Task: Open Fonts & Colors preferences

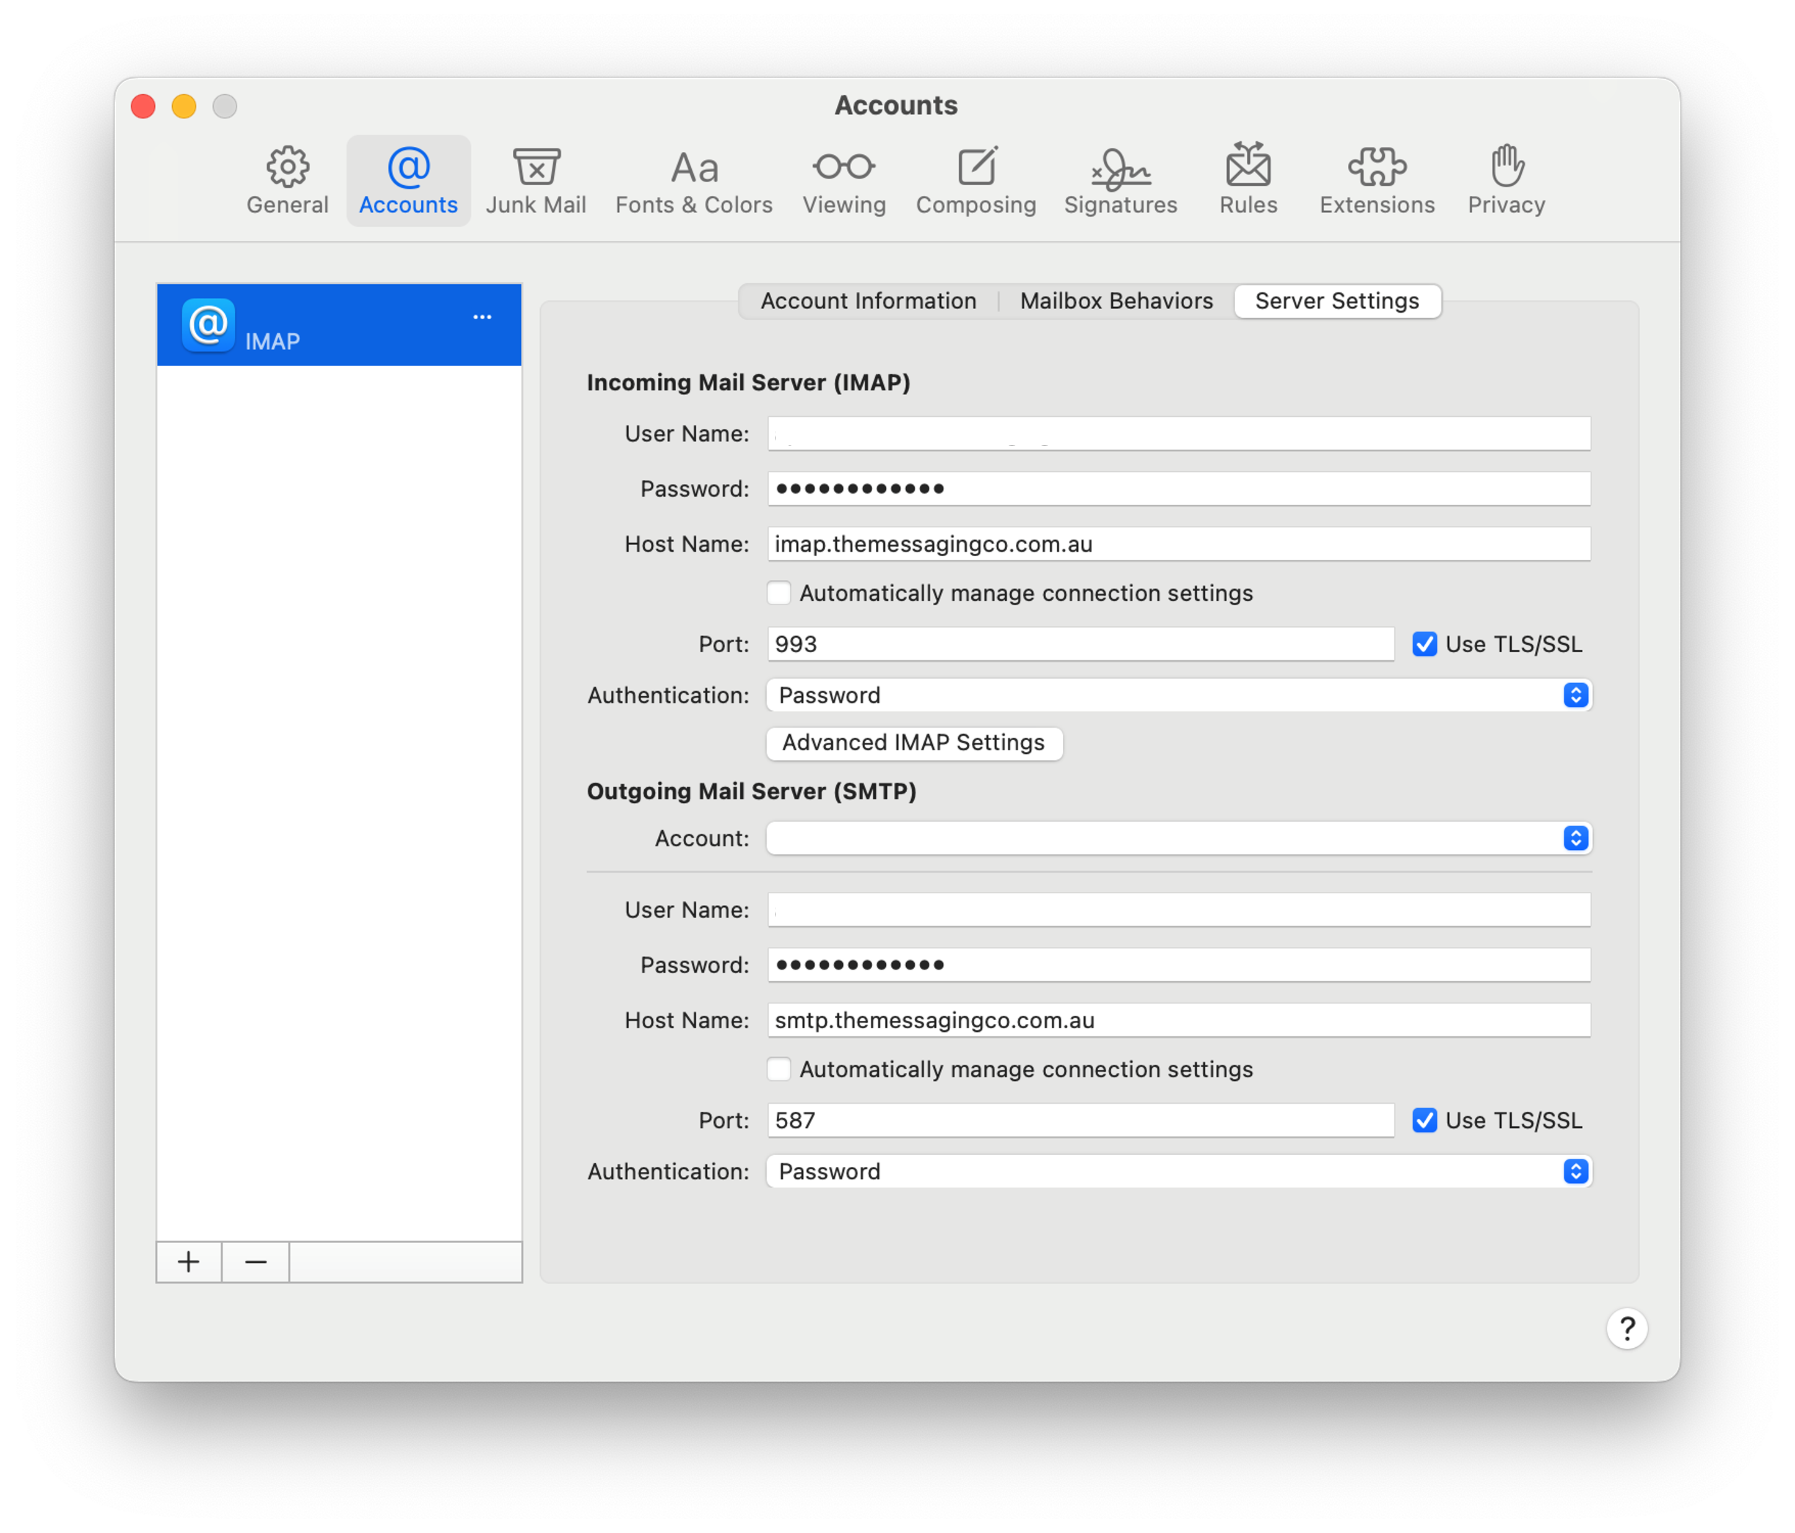Action: tap(694, 180)
